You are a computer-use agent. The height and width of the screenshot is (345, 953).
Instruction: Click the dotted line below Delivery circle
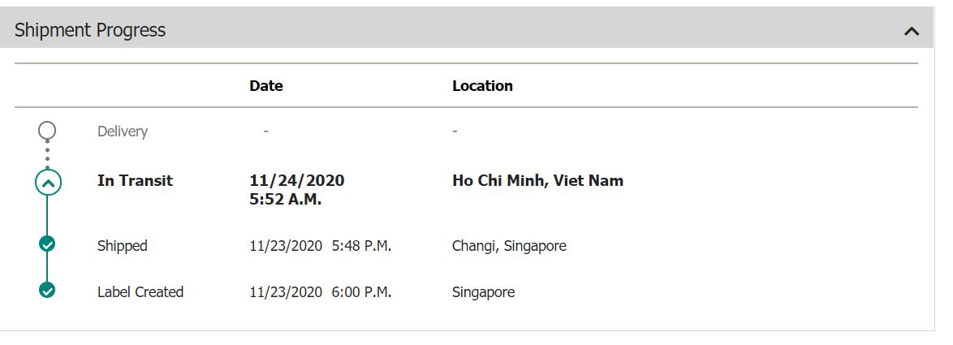pyautogui.click(x=47, y=154)
